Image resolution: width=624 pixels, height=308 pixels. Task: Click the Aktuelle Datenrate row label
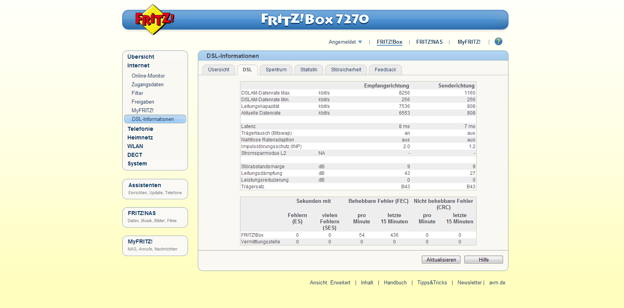261,113
